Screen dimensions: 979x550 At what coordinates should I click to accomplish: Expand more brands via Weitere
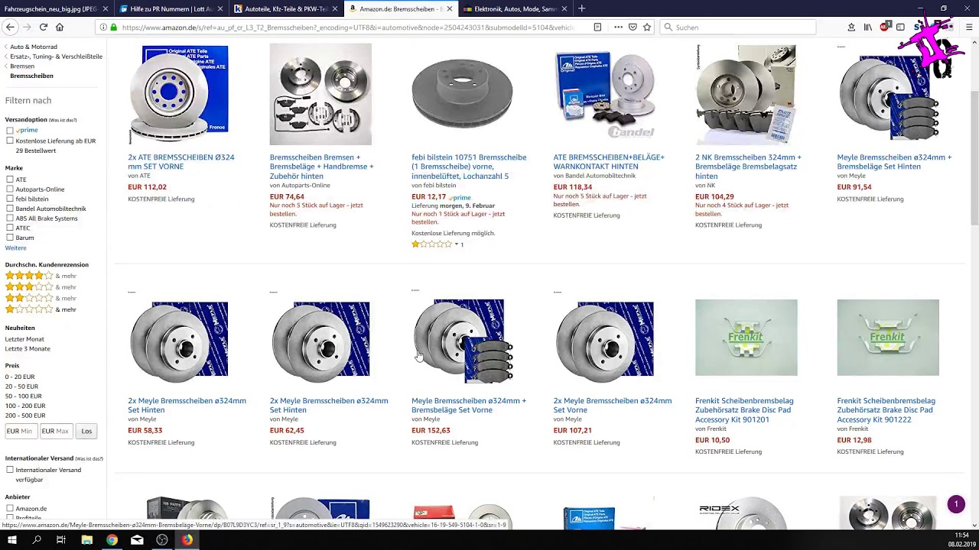coord(15,247)
